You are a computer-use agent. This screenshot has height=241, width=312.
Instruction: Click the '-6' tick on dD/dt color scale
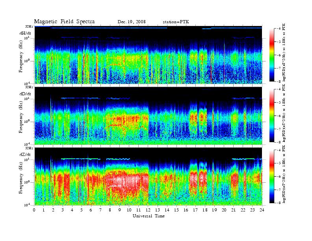click(x=279, y=116)
